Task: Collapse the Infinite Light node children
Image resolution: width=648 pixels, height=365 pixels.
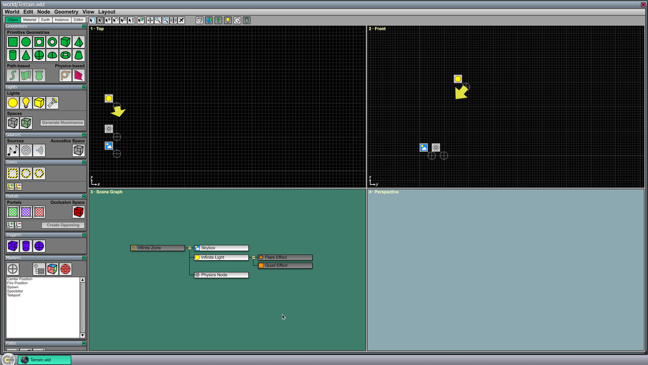Action: coord(253,258)
